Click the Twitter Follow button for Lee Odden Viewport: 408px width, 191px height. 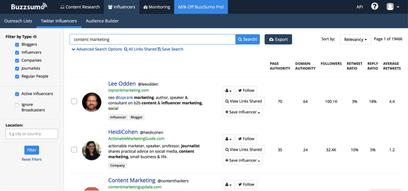coord(246,90)
